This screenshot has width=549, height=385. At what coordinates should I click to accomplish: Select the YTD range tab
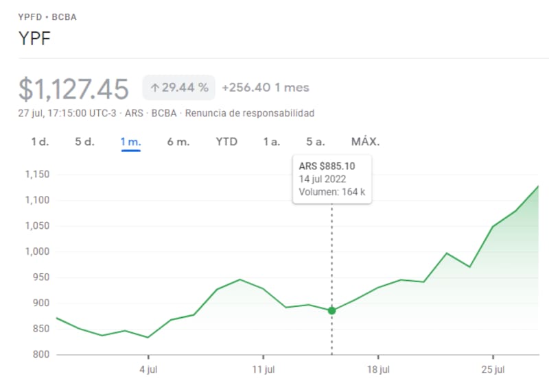tap(226, 142)
